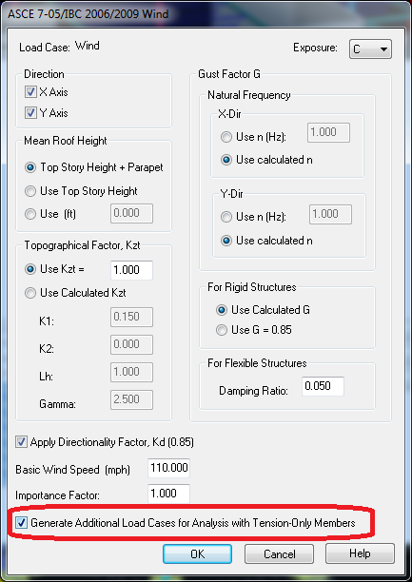
Task: Select Use Calculated Kzt option
Action: pos(29,293)
